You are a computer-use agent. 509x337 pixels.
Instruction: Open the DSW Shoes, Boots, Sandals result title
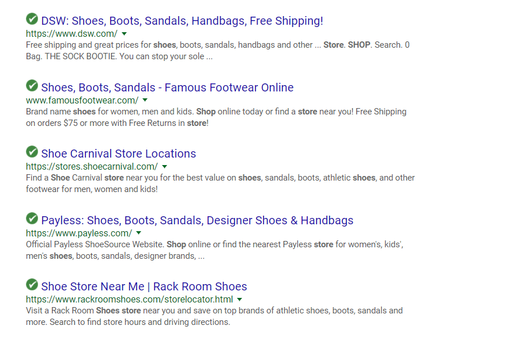pyautogui.click(x=182, y=21)
